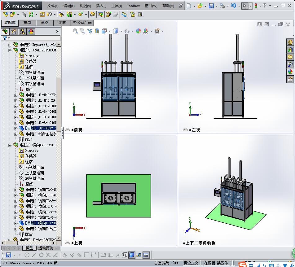Open the Apply Scene dropdown arrow
The width and height of the screenshot is (295, 267).
[151, 31]
